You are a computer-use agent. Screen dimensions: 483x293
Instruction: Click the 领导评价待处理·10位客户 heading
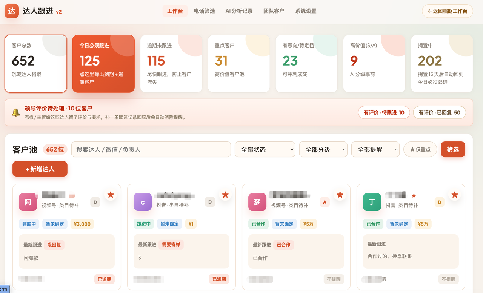click(x=58, y=108)
